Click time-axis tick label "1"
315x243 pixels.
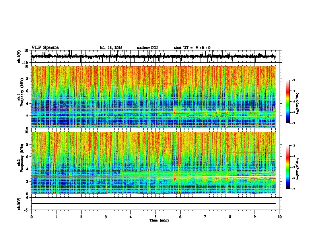point(56,217)
